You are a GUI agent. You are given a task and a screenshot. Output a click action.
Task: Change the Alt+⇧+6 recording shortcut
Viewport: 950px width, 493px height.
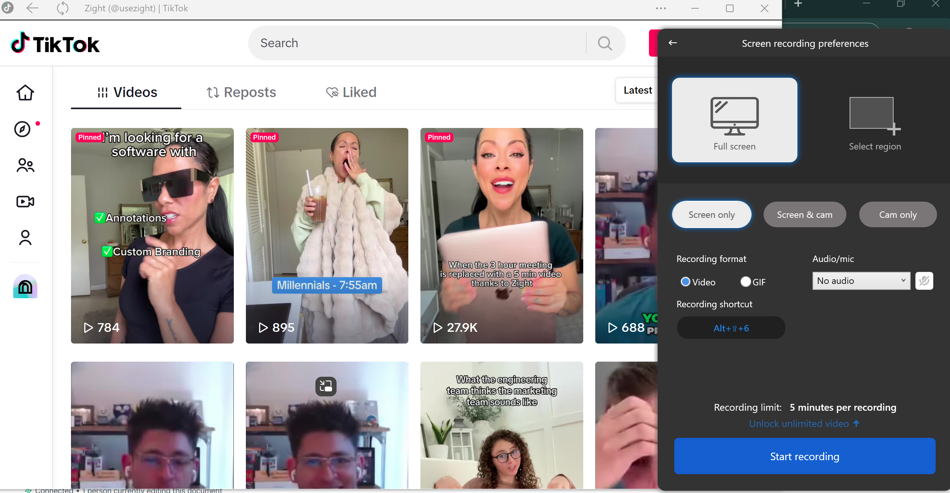tap(731, 328)
